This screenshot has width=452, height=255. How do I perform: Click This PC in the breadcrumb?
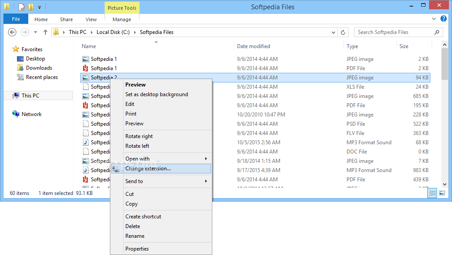(x=78, y=32)
